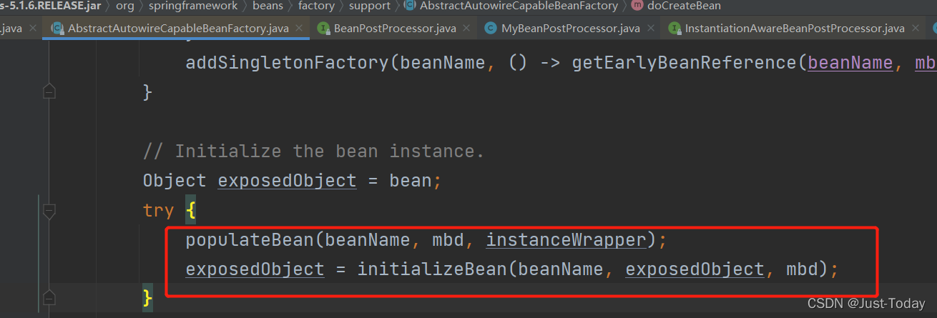
Task: Click the initializeBean method call
Action: click(x=432, y=270)
